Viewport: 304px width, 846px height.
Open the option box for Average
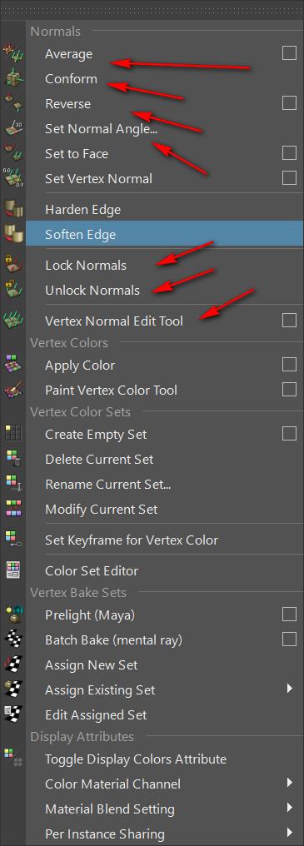coord(289,53)
